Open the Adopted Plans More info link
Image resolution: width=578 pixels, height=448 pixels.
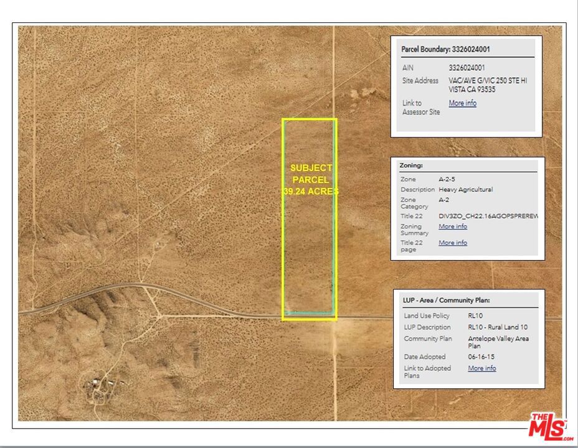[482, 368]
